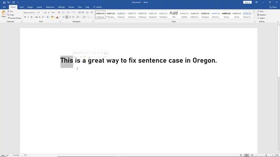280x157 pixels.
Task: Clear all formatting from selection
Action: point(59,13)
